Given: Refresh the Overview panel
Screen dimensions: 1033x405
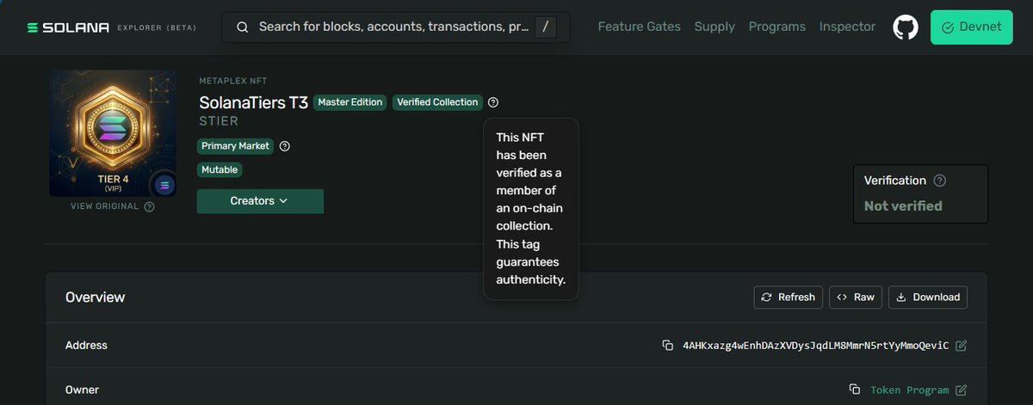Looking at the screenshot, I should coord(788,298).
